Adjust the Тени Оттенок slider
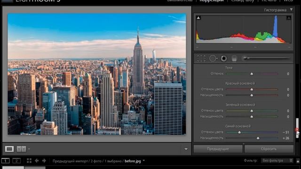The height and width of the screenshot is (169, 301). tap(252, 74)
